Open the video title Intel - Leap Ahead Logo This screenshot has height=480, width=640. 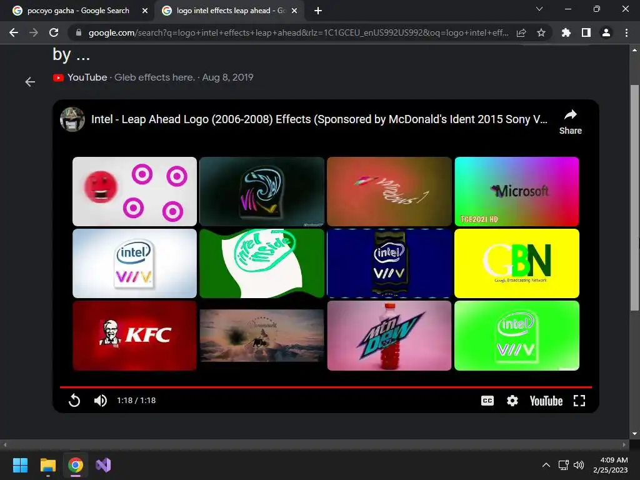coord(319,119)
